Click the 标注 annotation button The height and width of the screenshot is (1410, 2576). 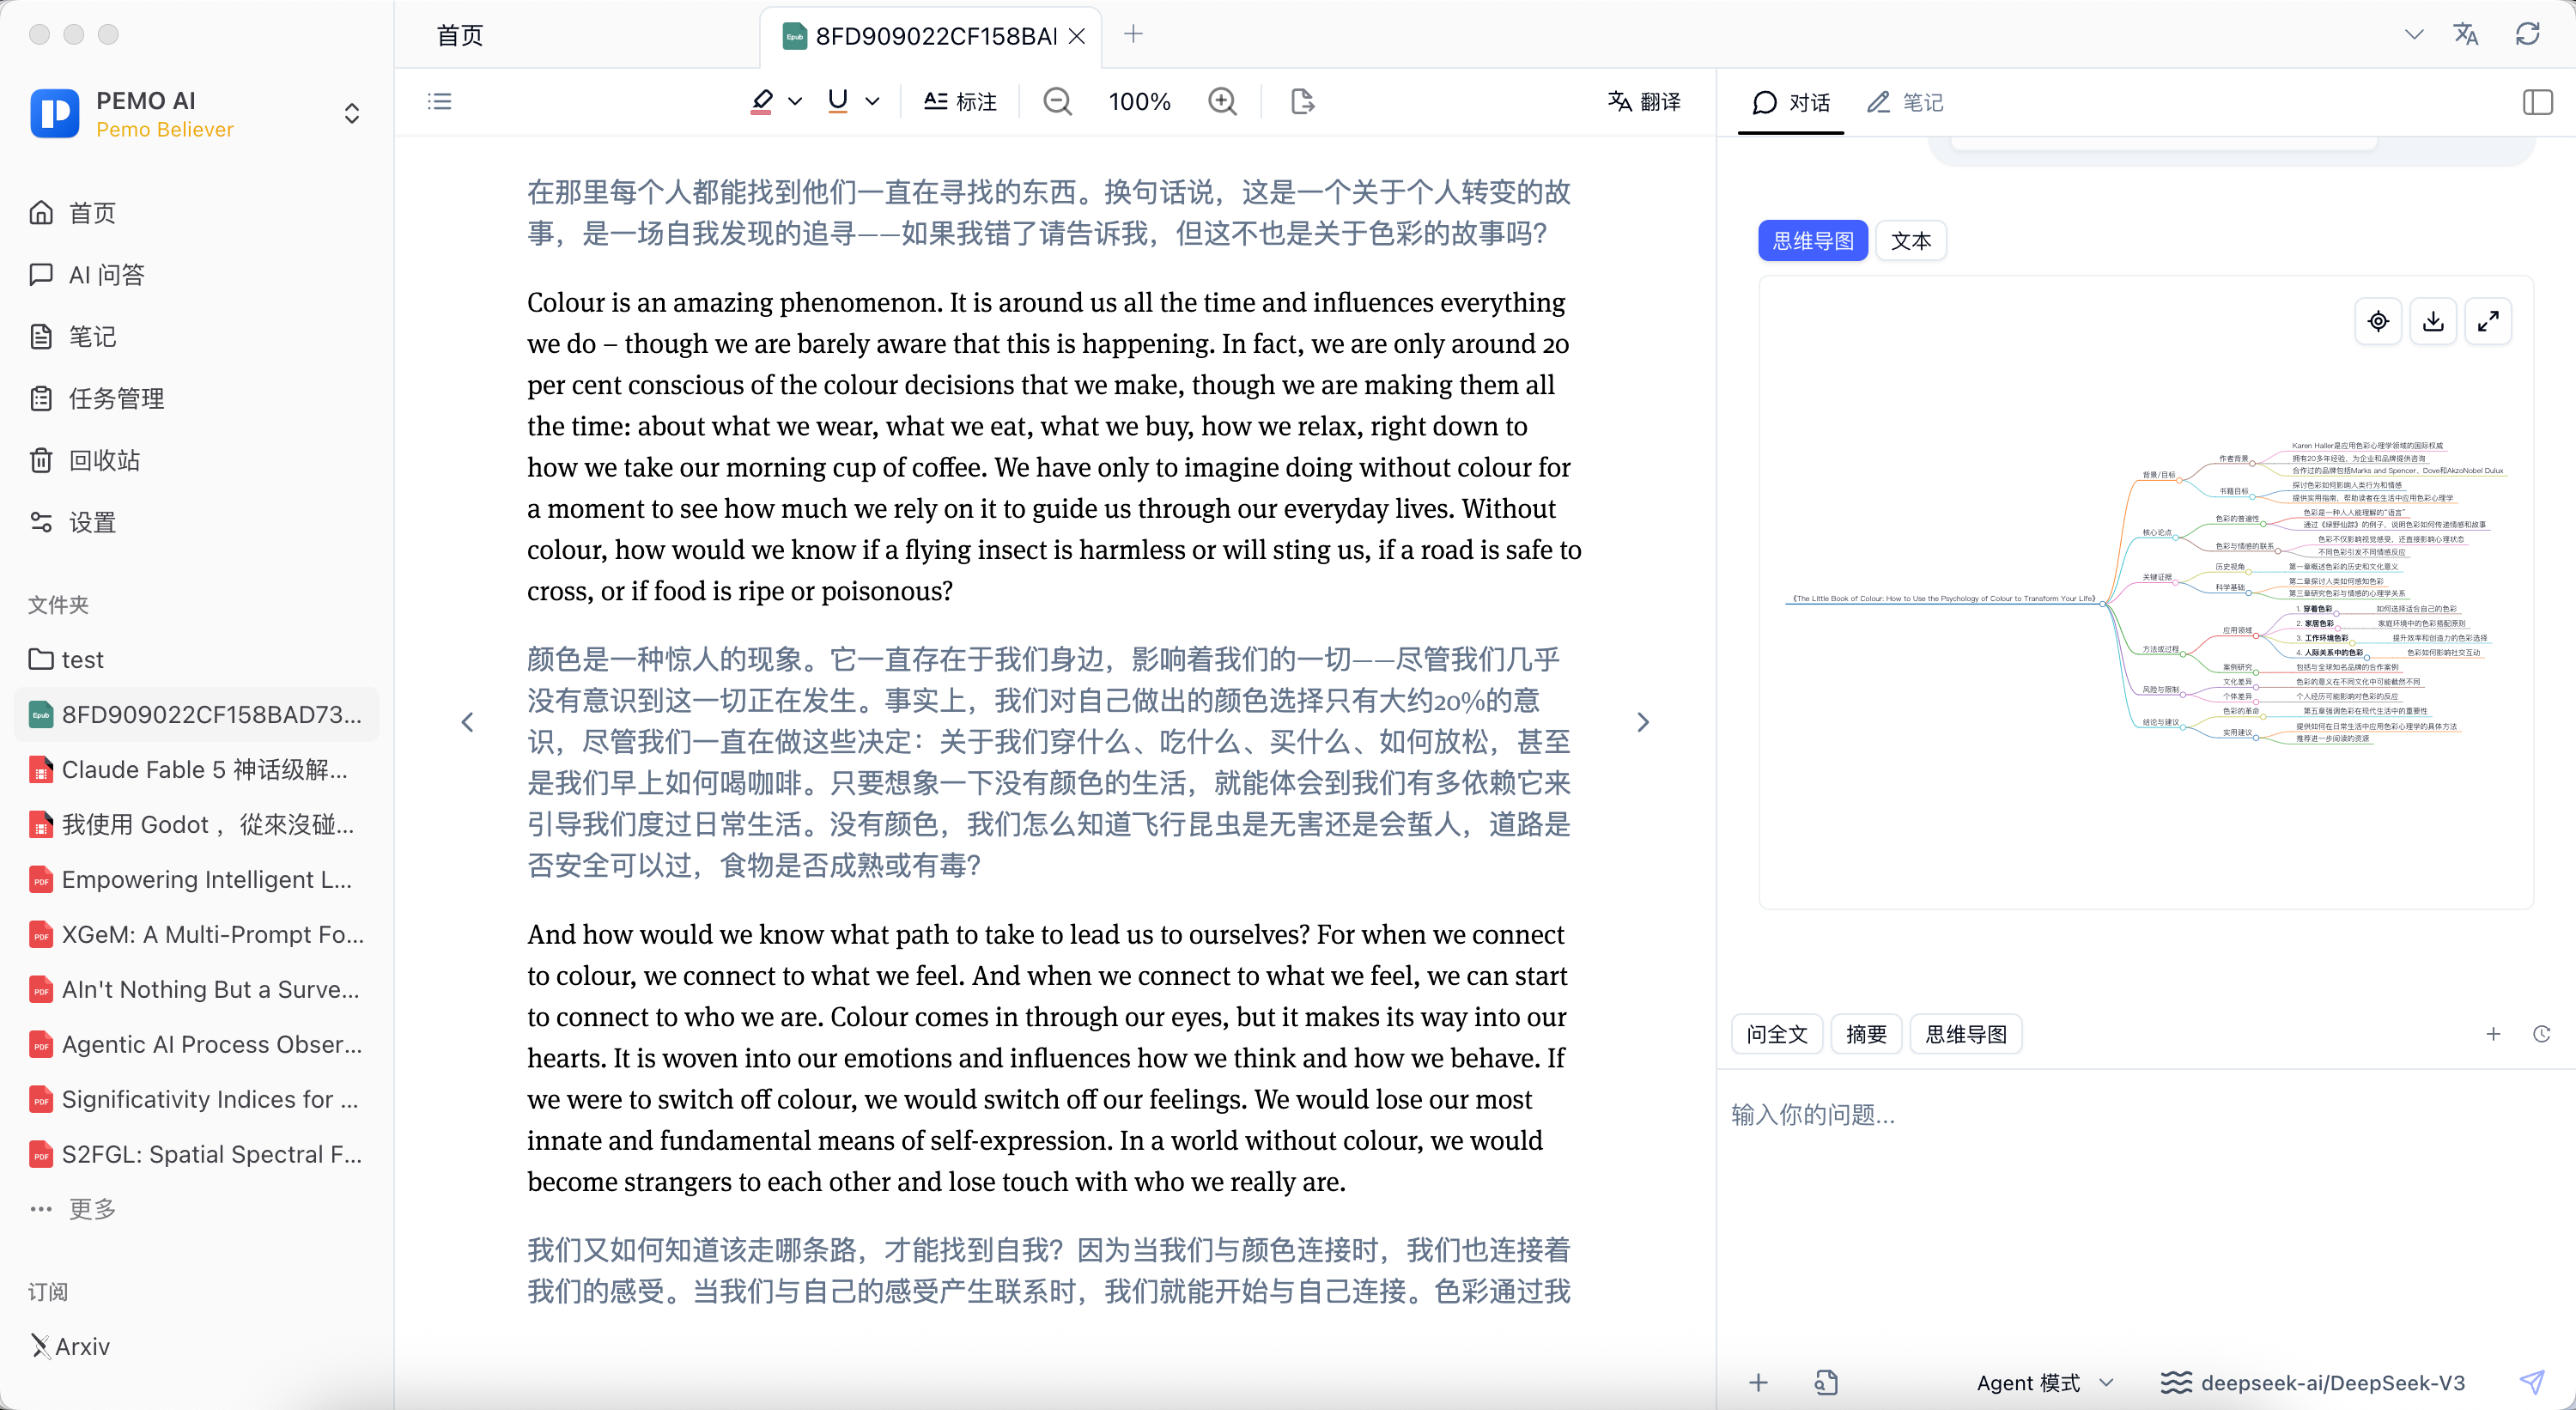point(960,101)
